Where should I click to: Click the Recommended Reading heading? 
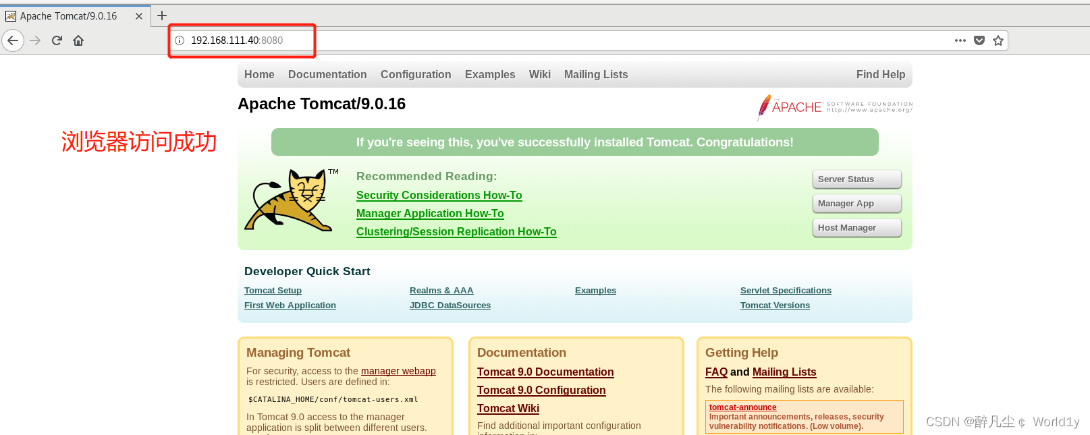pyautogui.click(x=427, y=176)
